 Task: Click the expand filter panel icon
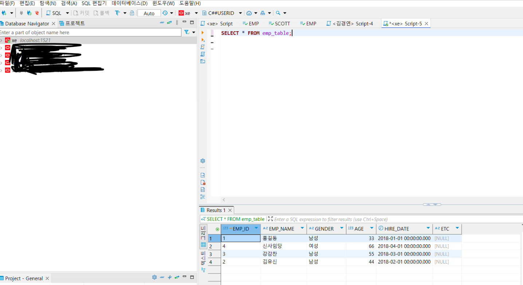(270, 219)
